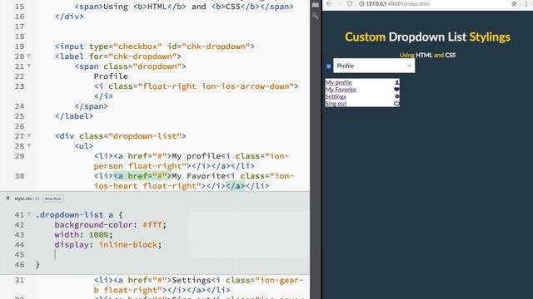The width and height of the screenshot is (533, 299).
Task: Uncheck the blue checkbox beside Profile
Action: click(328, 66)
